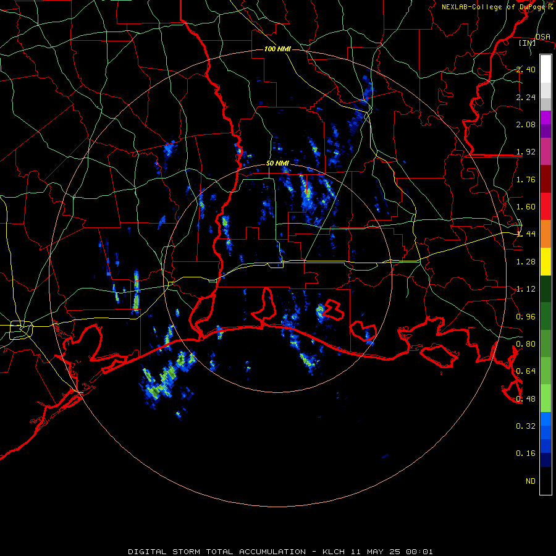Click the 0.96 legend value
This screenshot has height=556, width=556.
[x=526, y=317]
